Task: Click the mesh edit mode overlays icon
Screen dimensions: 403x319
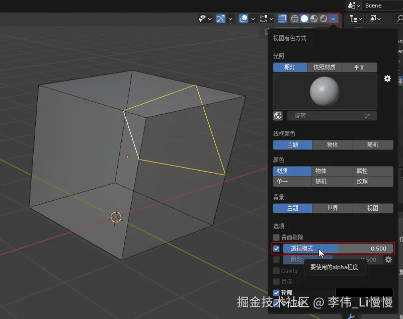Action: pyautogui.click(x=264, y=19)
